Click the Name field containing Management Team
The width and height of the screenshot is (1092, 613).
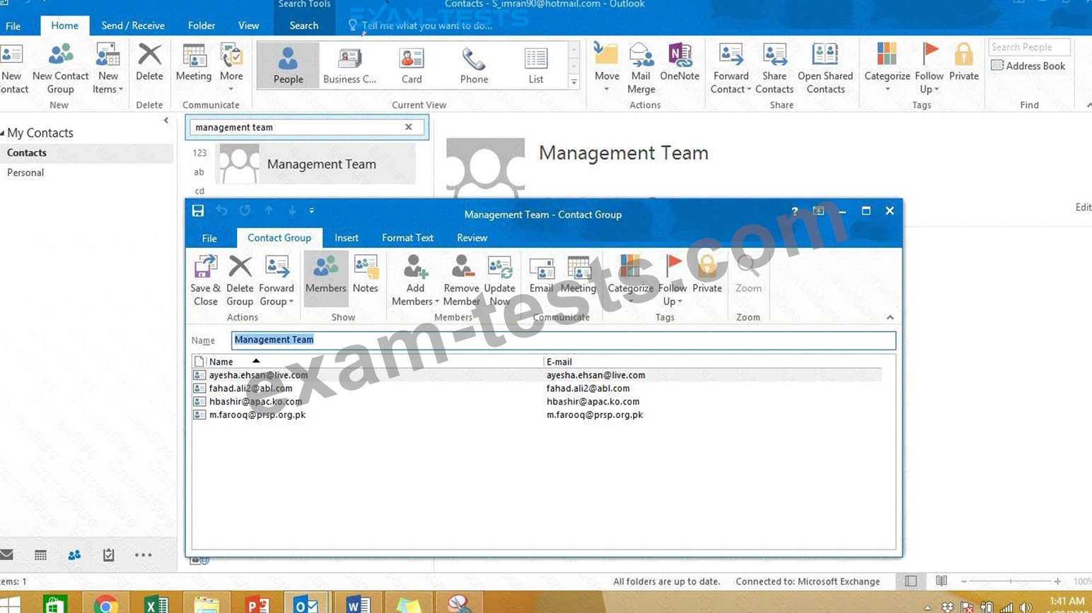click(x=564, y=340)
